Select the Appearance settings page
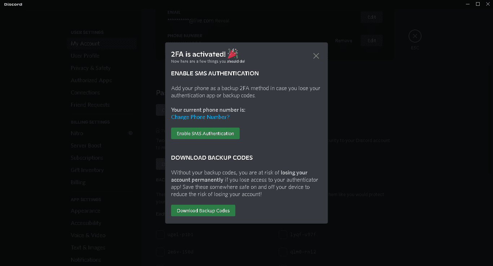Screen dimensions: 493x266 pyautogui.click(x=86, y=211)
